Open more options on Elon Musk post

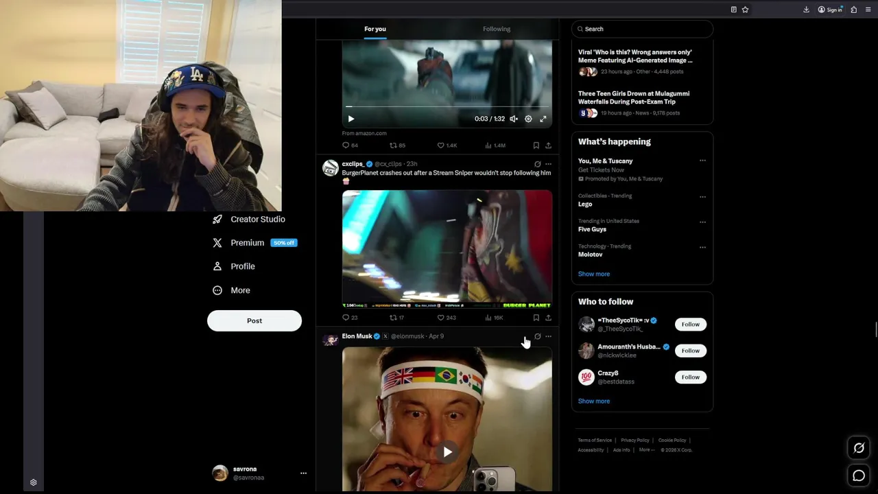point(548,336)
